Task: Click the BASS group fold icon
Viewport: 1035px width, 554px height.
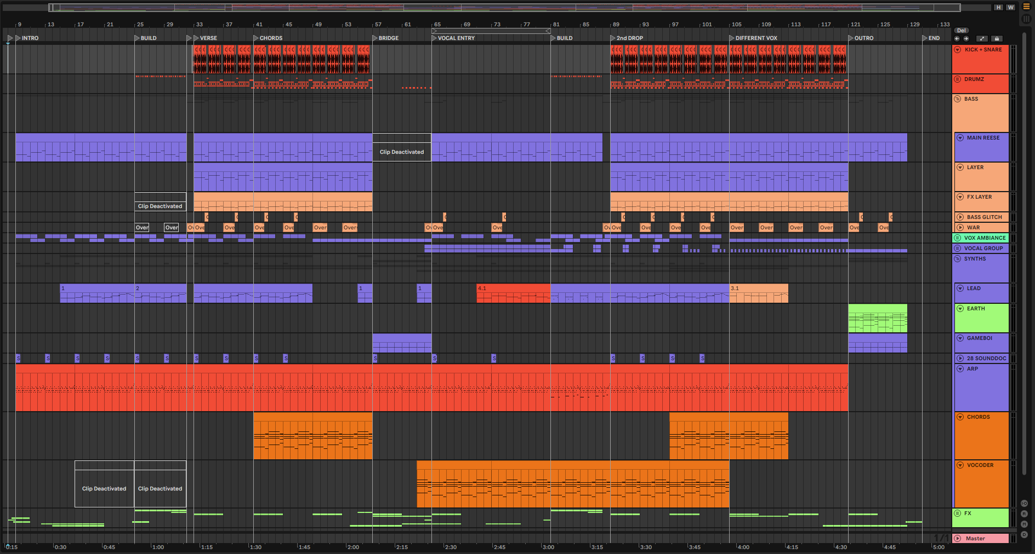Action: 958,99
